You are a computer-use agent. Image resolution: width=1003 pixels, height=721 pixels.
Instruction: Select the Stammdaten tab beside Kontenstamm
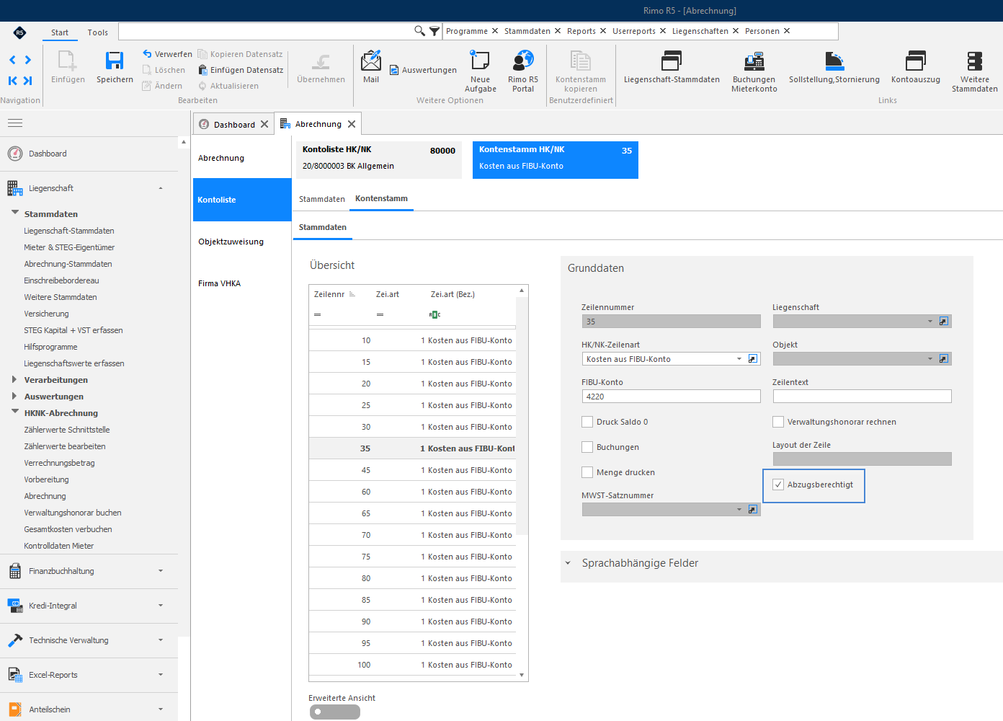click(x=322, y=199)
